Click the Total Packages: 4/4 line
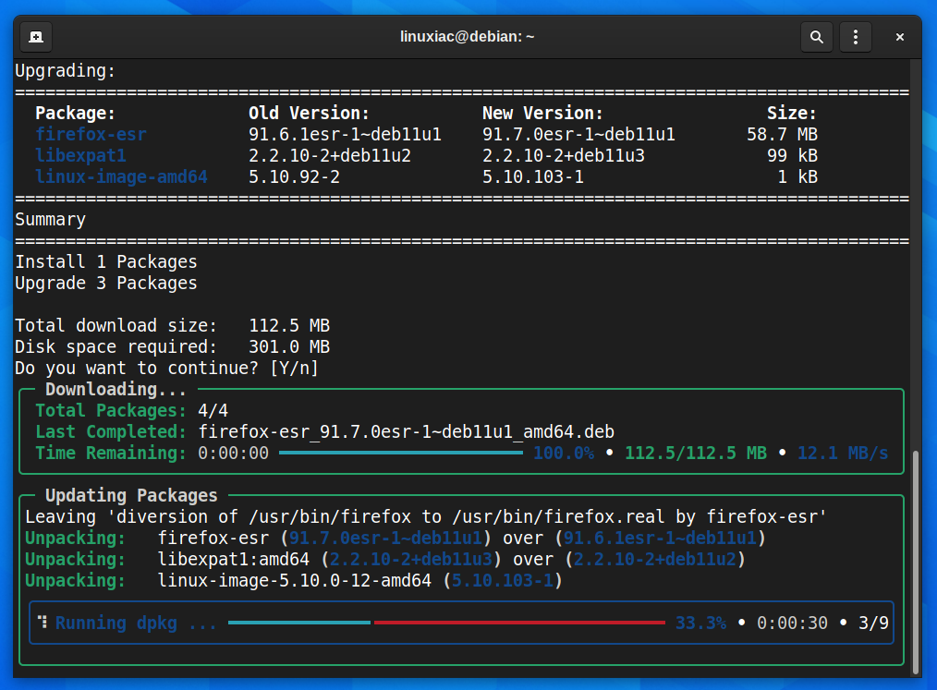 tap(131, 410)
